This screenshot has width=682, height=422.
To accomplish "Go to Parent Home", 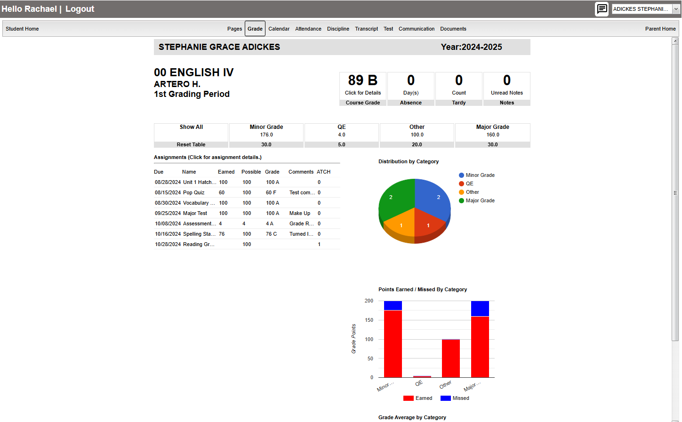I will point(660,29).
